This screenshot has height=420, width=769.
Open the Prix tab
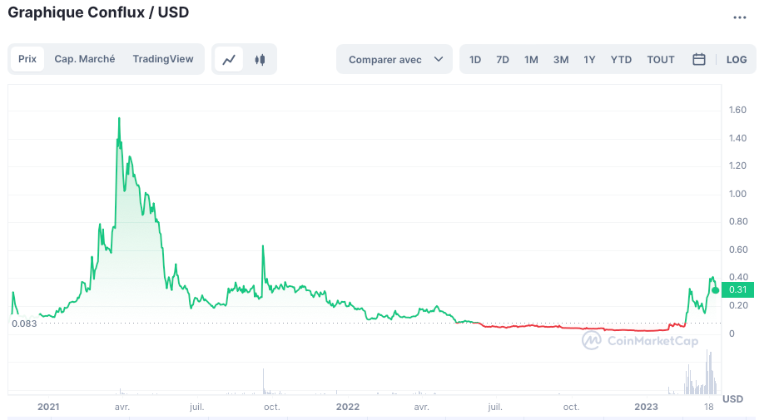tap(27, 59)
